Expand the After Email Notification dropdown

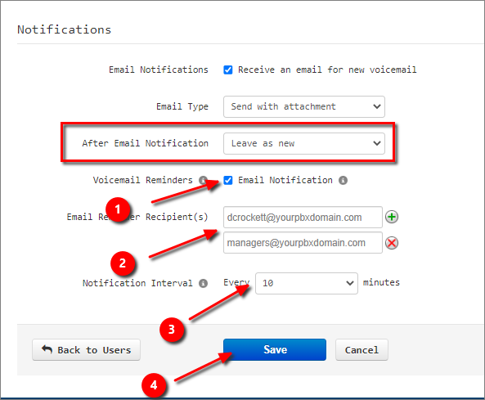pyautogui.click(x=304, y=143)
